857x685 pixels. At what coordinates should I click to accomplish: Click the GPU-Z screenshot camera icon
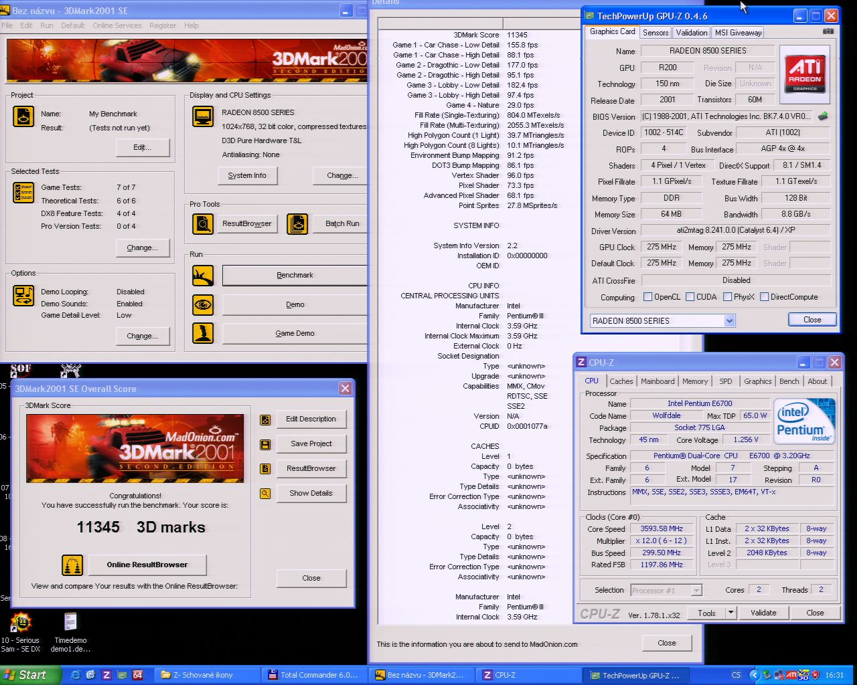pyautogui.click(x=828, y=31)
